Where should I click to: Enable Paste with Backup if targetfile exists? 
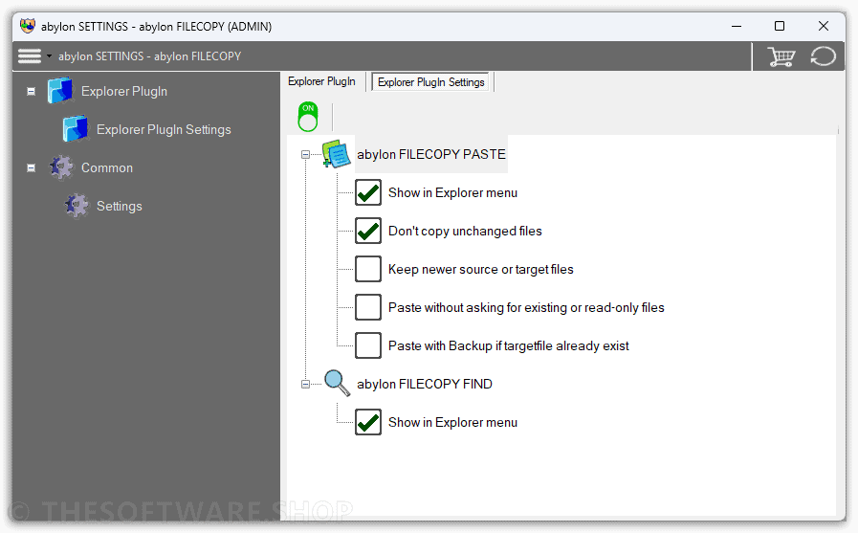[x=368, y=345]
